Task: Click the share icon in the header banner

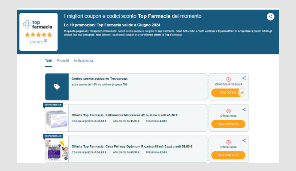Action: [x=270, y=17]
